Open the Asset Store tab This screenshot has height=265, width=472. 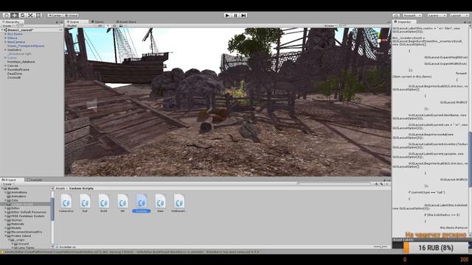pyautogui.click(x=126, y=22)
